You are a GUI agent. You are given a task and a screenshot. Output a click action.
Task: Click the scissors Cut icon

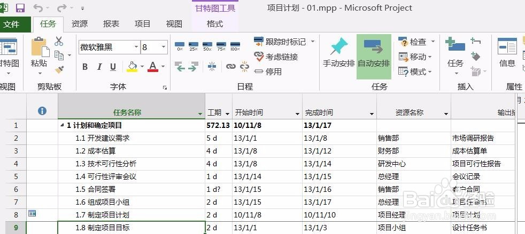pyautogui.click(x=59, y=41)
